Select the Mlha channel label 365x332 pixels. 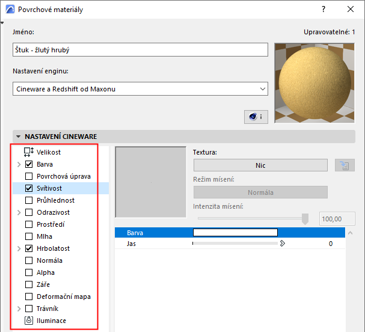tap(44, 236)
